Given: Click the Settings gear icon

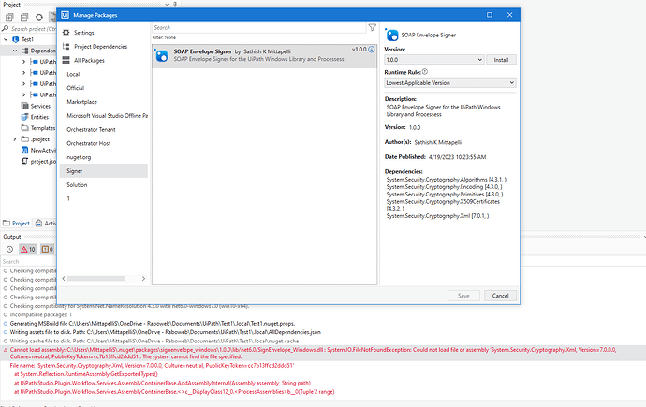Looking at the screenshot, I should 66,32.
